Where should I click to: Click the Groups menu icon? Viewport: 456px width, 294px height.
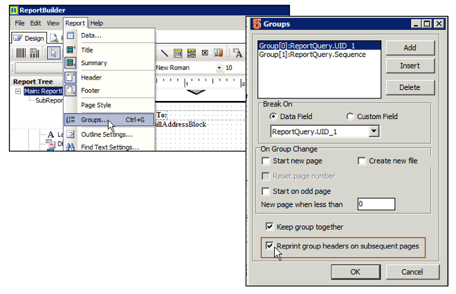pos(71,120)
